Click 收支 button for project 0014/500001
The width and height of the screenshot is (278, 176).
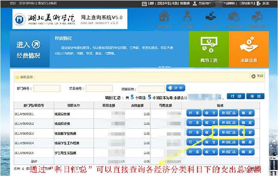pyautogui.click(x=210, y=113)
